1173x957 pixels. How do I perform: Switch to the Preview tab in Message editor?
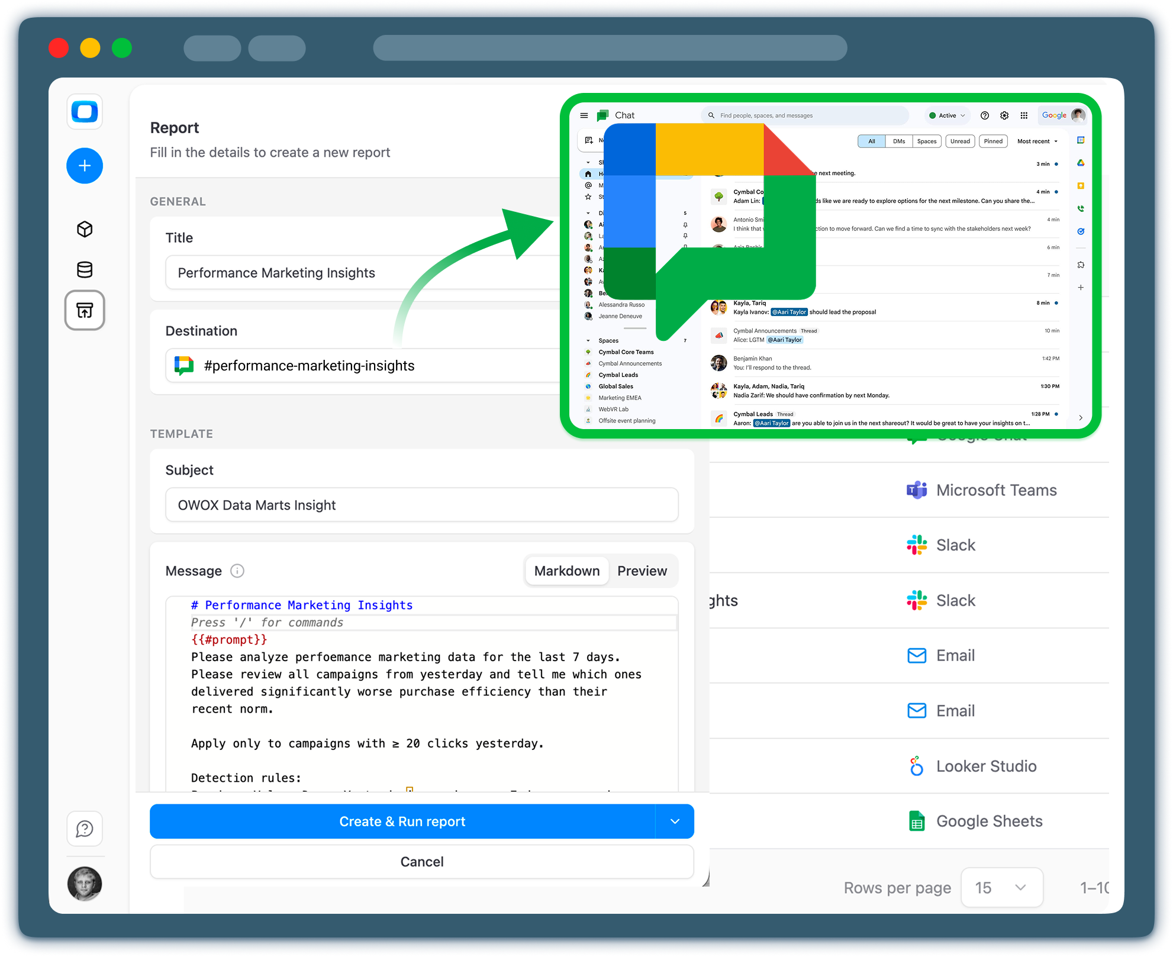coord(642,571)
